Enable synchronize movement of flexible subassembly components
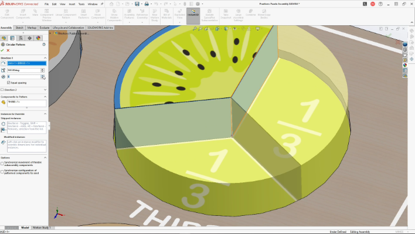This screenshot has width=415, height=234. (2, 164)
